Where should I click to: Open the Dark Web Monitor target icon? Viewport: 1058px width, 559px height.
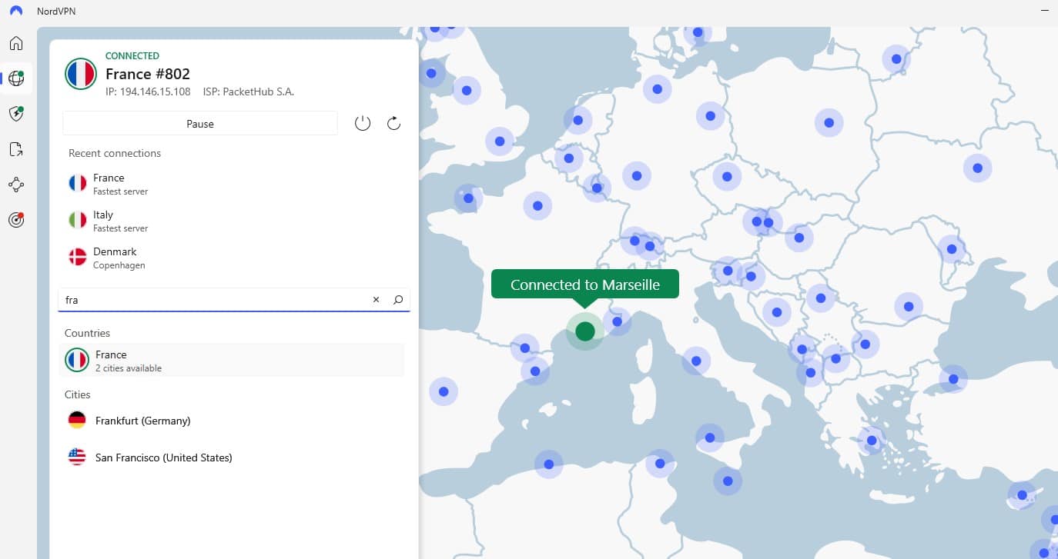[16, 220]
